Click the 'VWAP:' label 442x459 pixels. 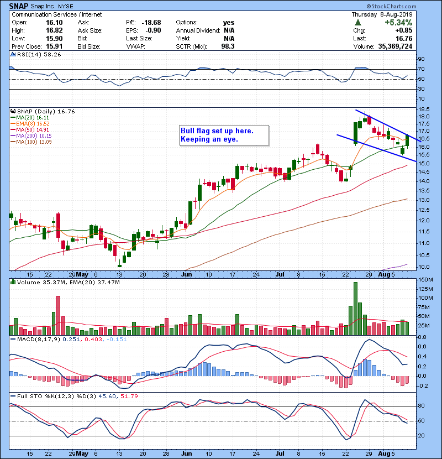click(135, 46)
